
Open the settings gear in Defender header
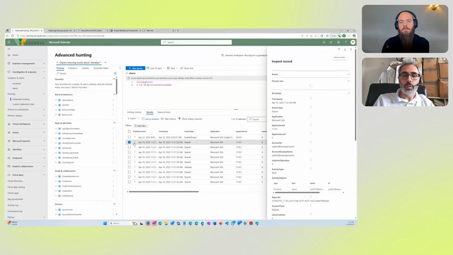coord(338,42)
